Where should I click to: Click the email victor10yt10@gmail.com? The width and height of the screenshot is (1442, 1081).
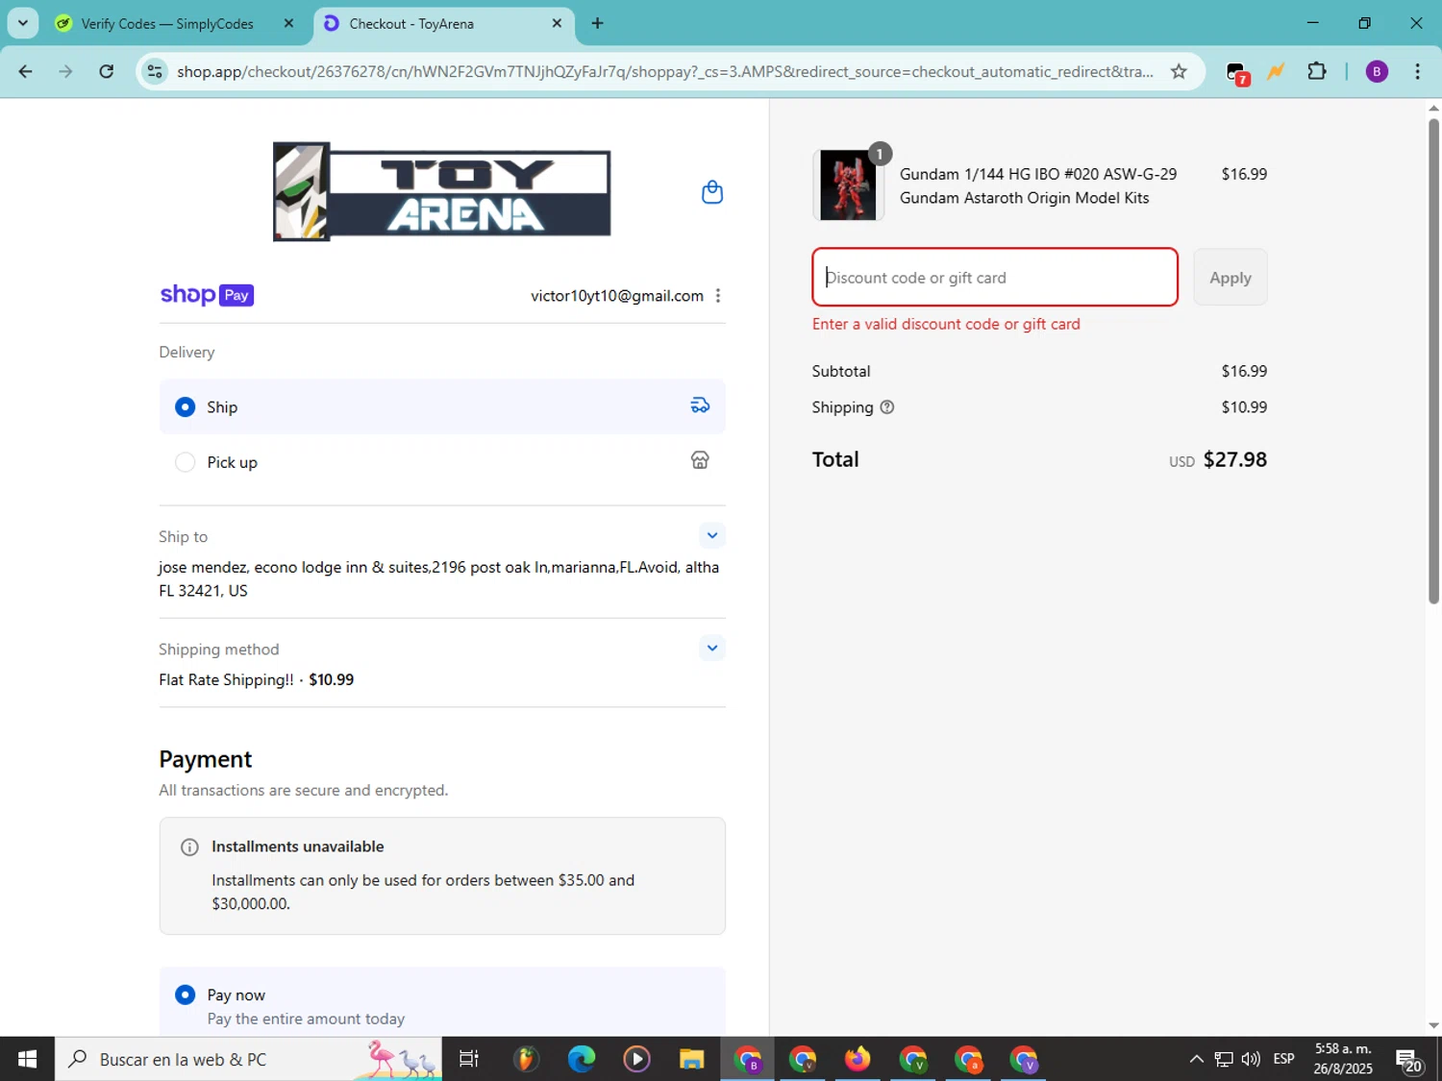[617, 296]
